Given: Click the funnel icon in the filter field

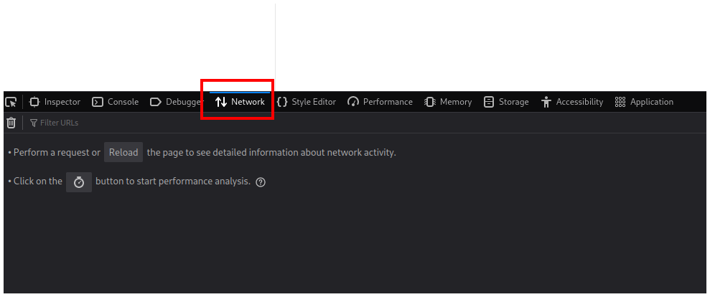Looking at the screenshot, I should coord(34,123).
